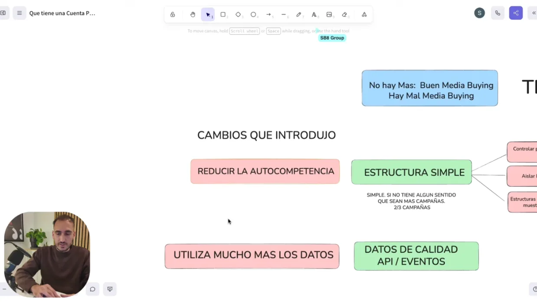Select the blue No hay Mas Buen Media Buying box
Screen dimensions: 537x302
(x=430, y=88)
